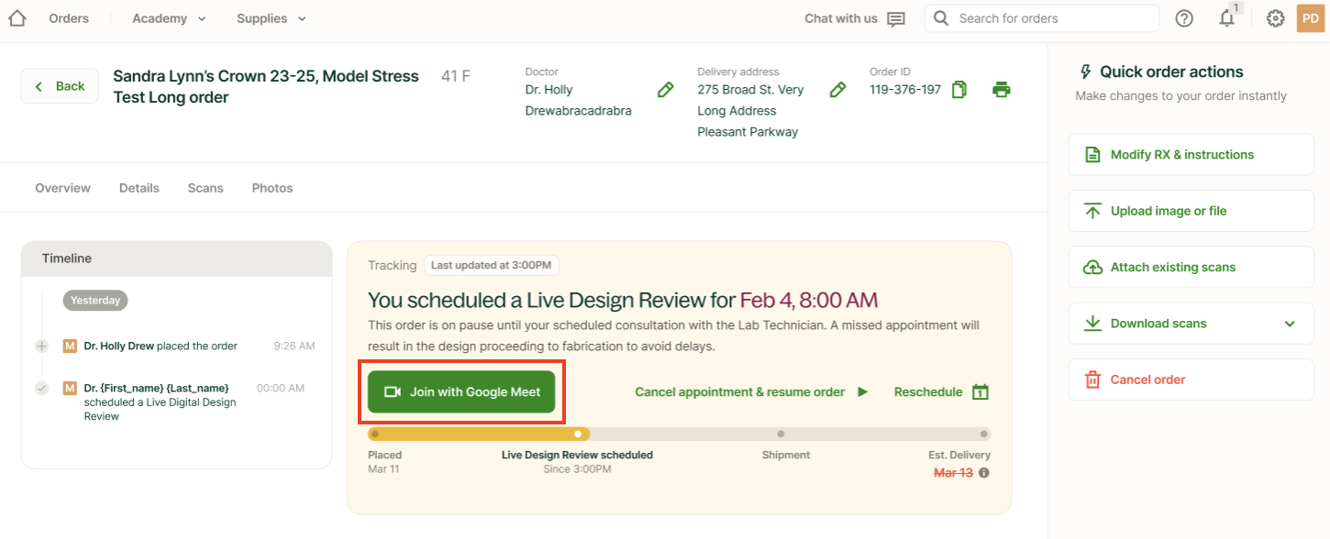
Task: Expand the Academy menu
Action: 167,17
